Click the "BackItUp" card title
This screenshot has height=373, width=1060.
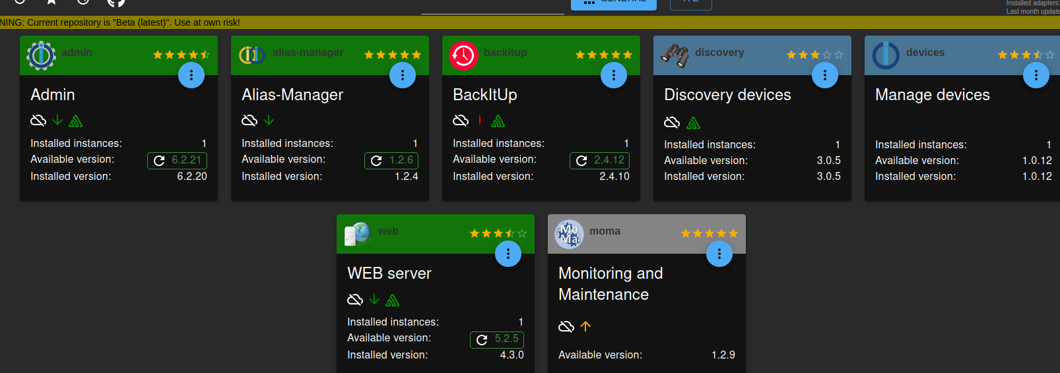[485, 95]
